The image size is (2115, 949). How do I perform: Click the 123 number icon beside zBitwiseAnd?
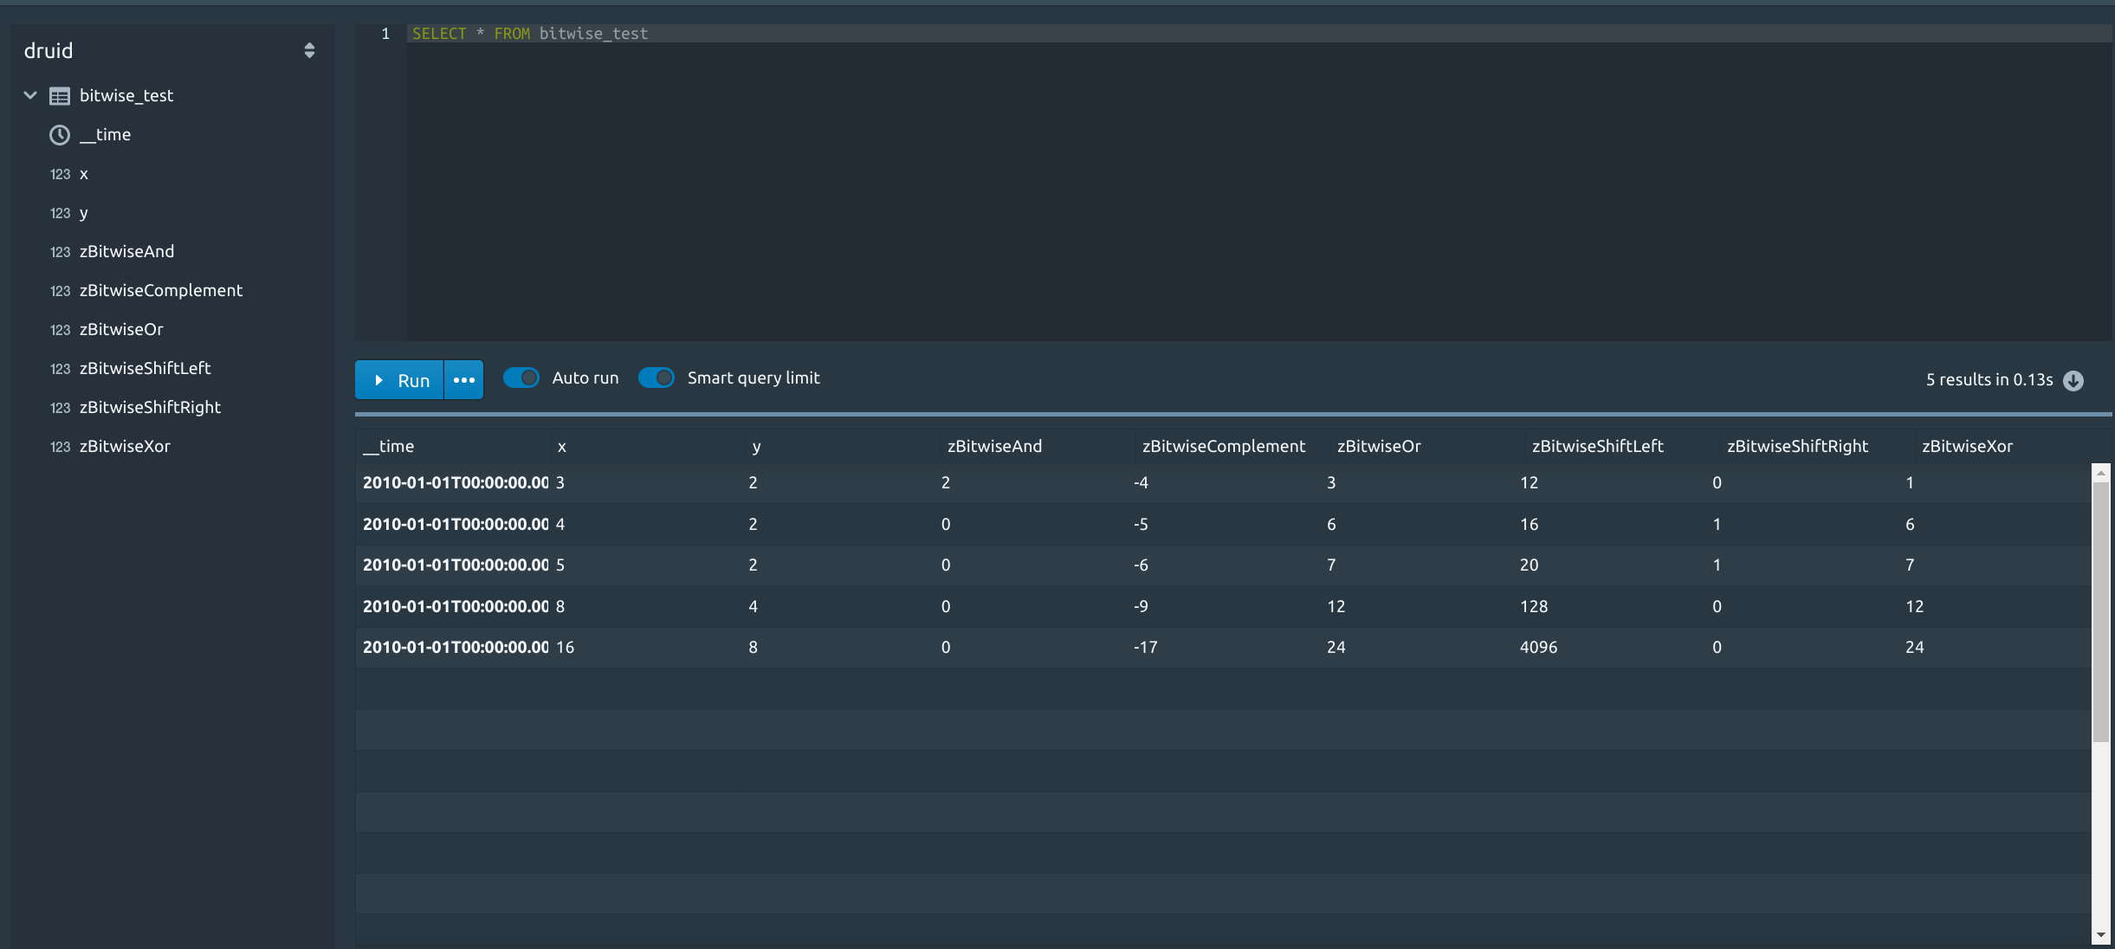(60, 252)
